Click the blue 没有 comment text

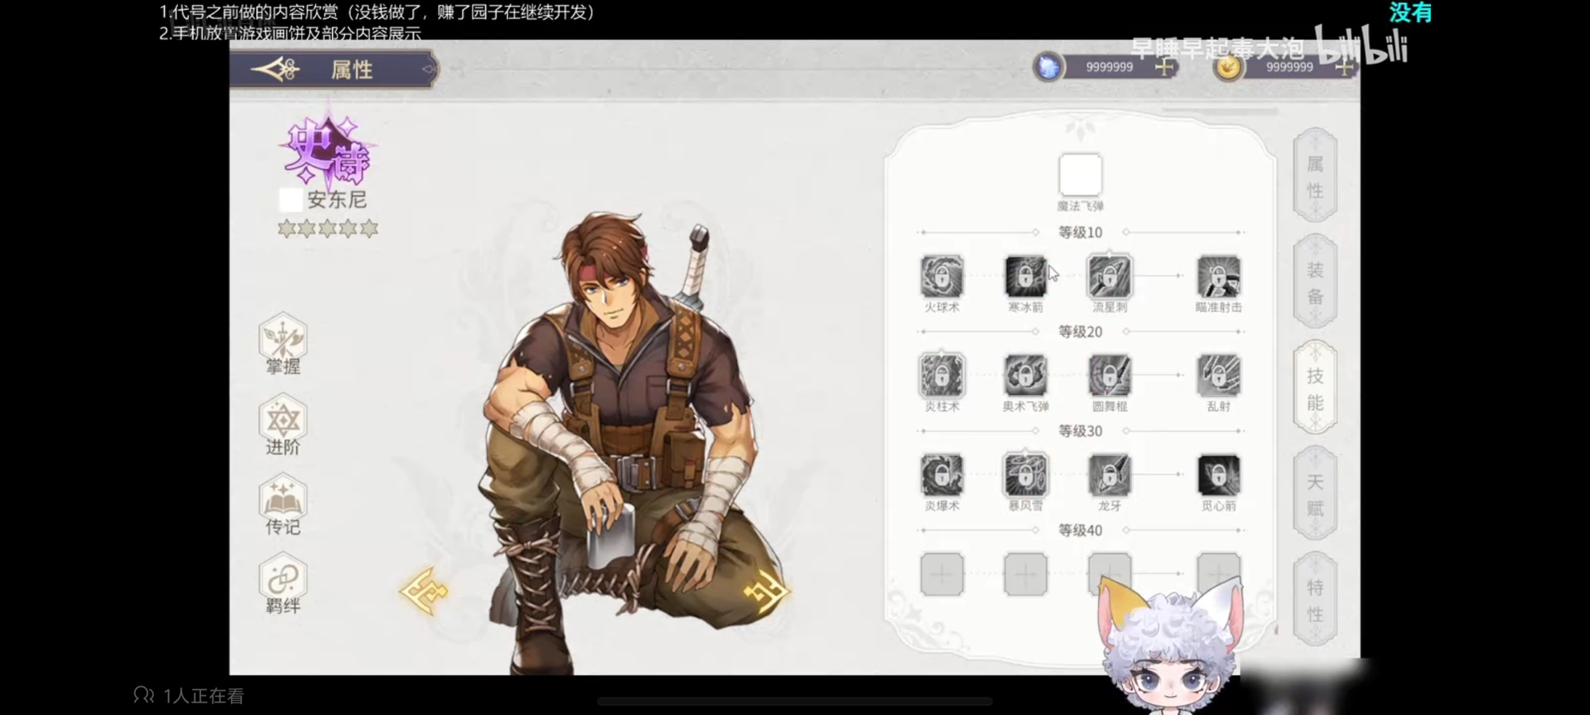point(1411,12)
